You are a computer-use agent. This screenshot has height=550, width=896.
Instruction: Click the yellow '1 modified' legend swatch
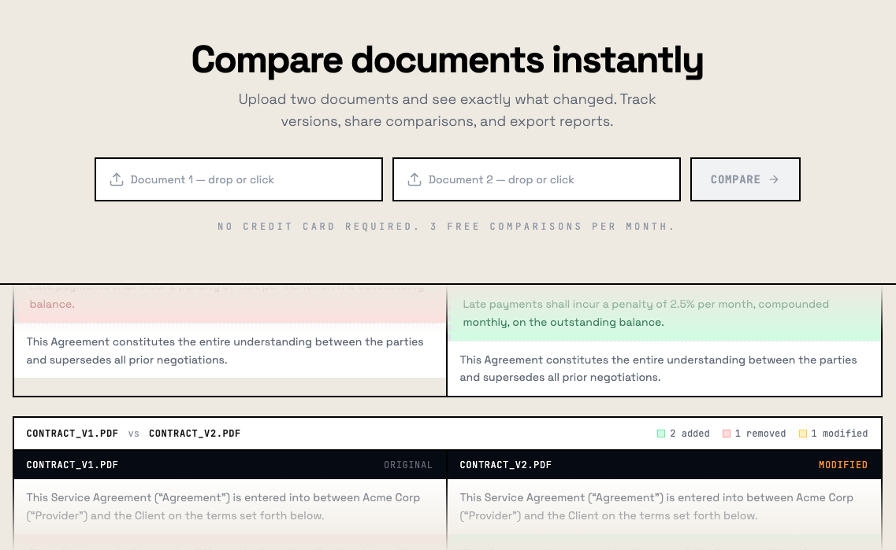pos(803,434)
